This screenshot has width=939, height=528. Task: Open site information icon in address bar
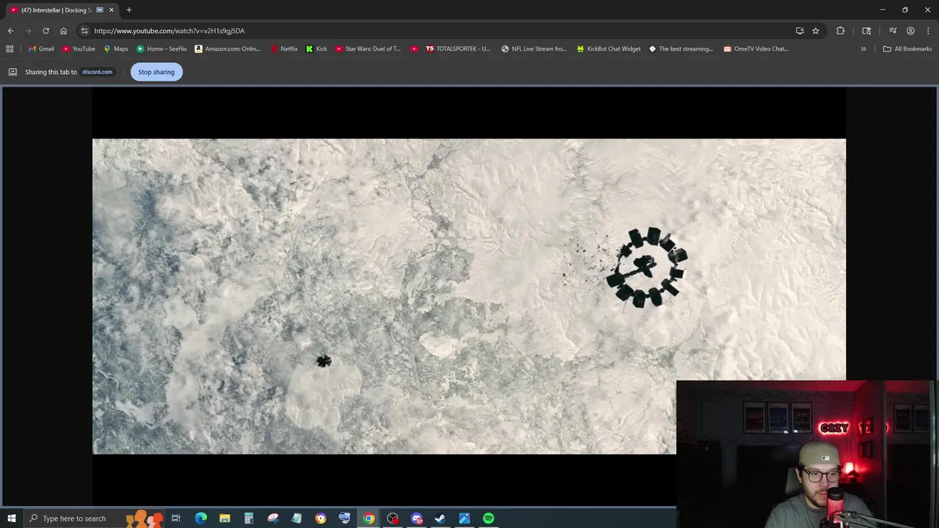[x=84, y=31]
